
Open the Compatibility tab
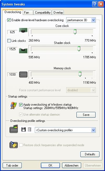coord(43,13)
